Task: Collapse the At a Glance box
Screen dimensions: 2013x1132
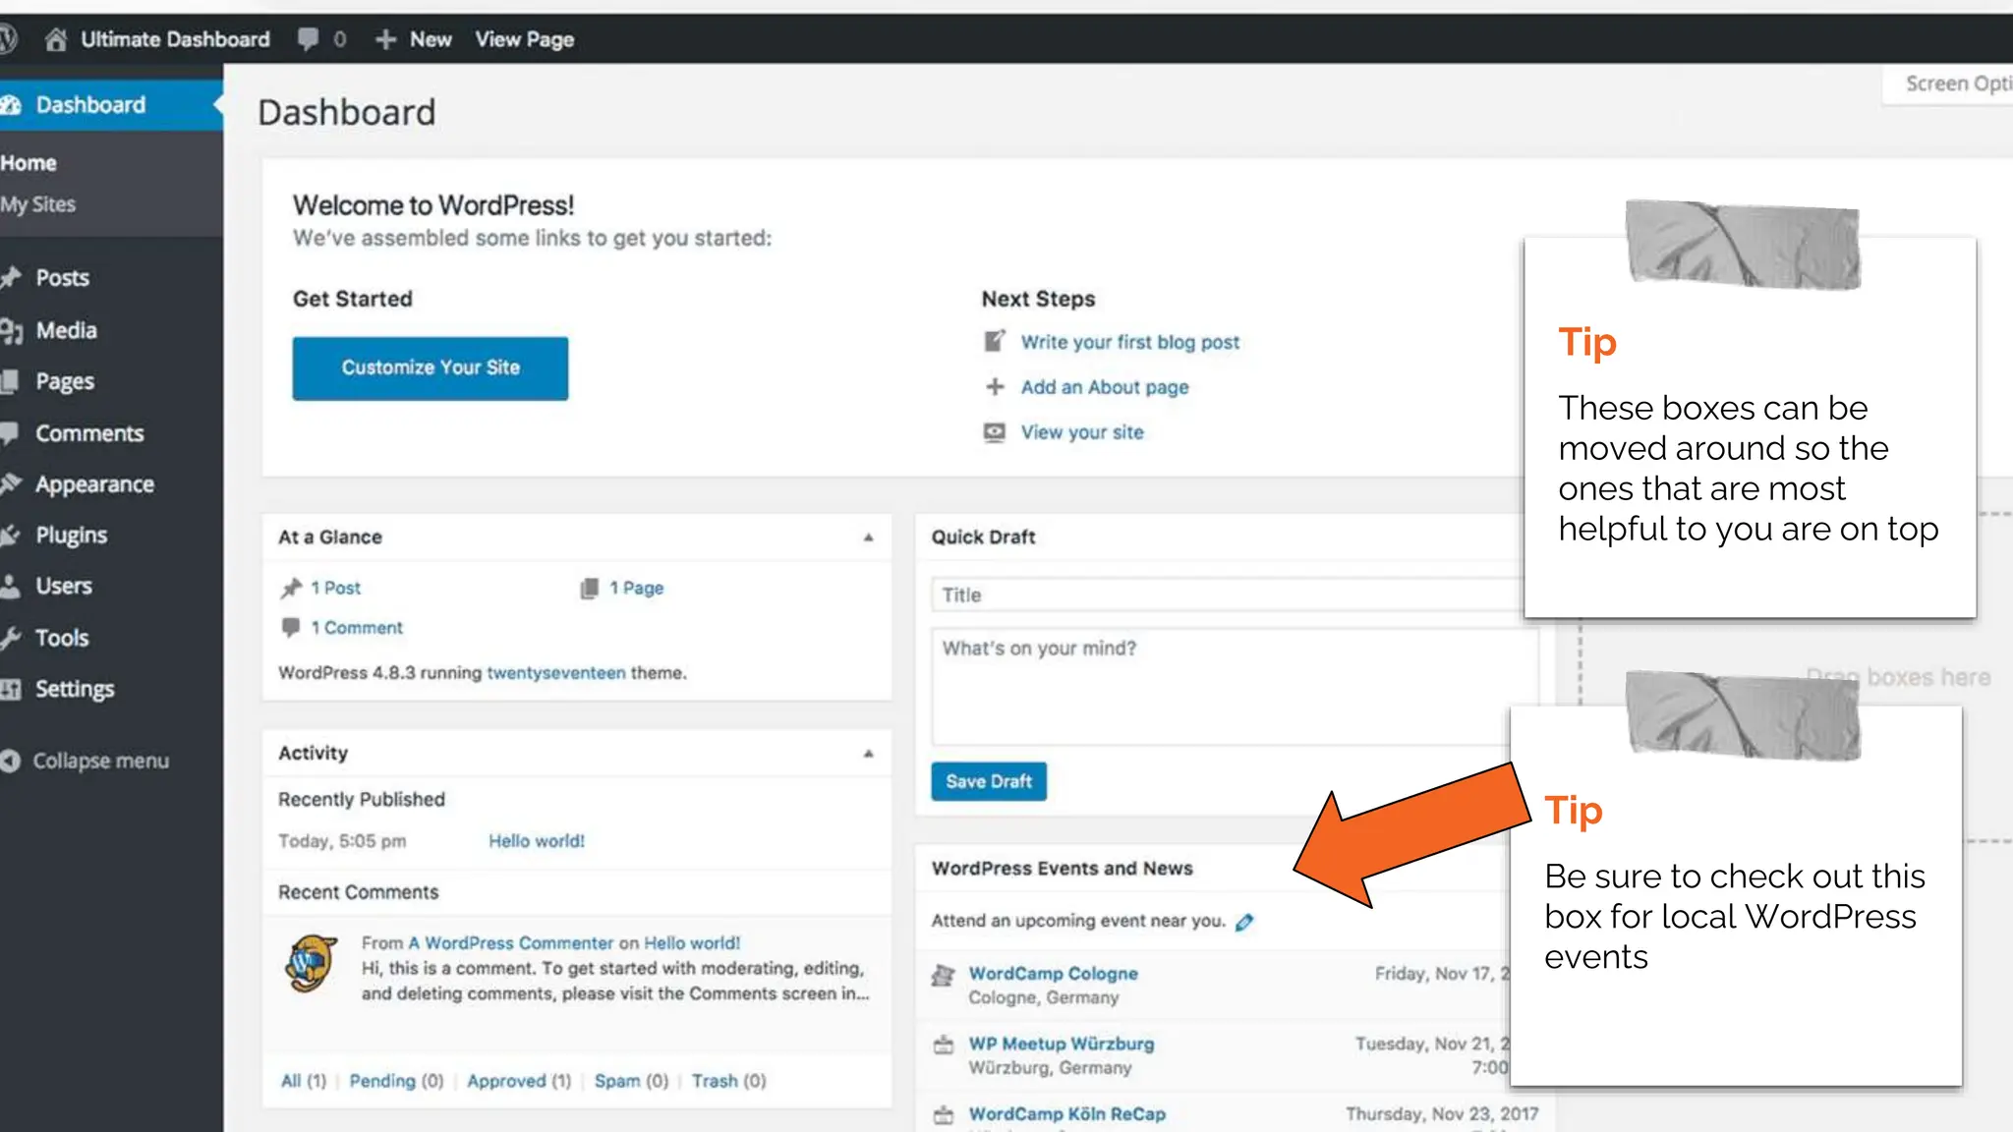Action: [x=868, y=538]
